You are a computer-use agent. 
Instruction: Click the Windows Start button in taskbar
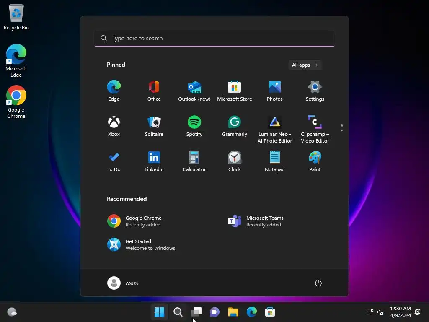point(159,312)
